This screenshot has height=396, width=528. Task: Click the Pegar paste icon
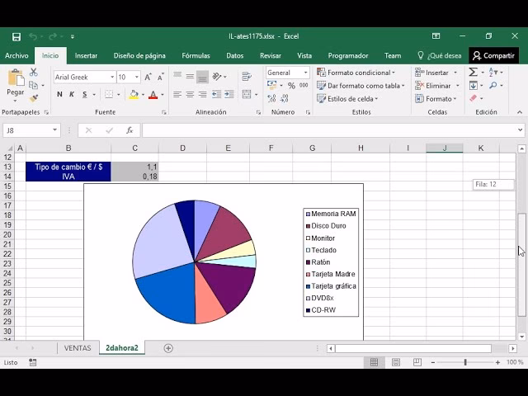click(16, 78)
